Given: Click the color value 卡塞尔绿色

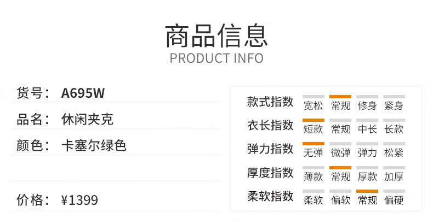Looking at the screenshot, I should 94,145.
